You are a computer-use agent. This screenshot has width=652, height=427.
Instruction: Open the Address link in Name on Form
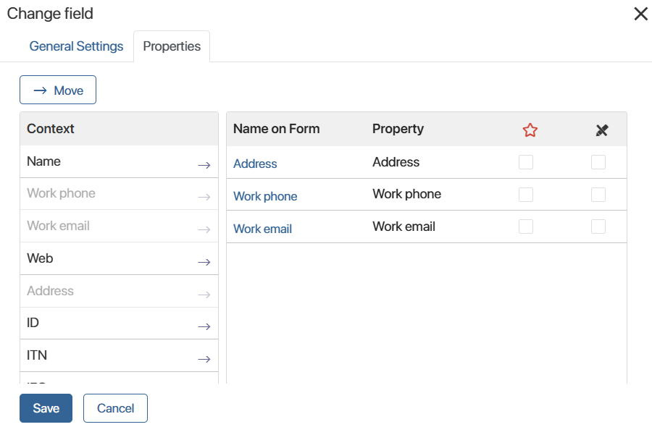255,164
